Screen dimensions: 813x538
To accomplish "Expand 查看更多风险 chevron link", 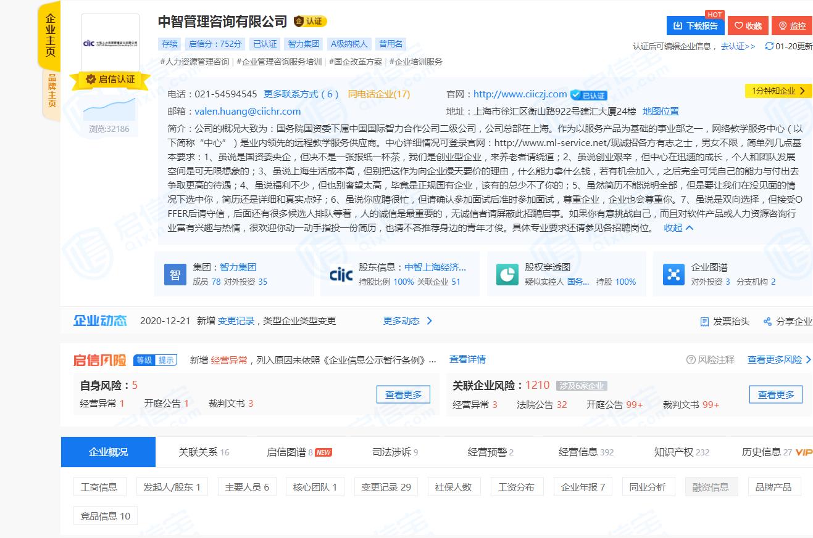I will click(x=808, y=360).
